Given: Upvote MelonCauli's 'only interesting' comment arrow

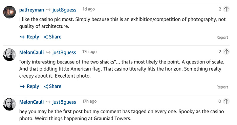Looking at the screenshot, I should (x=226, y=52).
